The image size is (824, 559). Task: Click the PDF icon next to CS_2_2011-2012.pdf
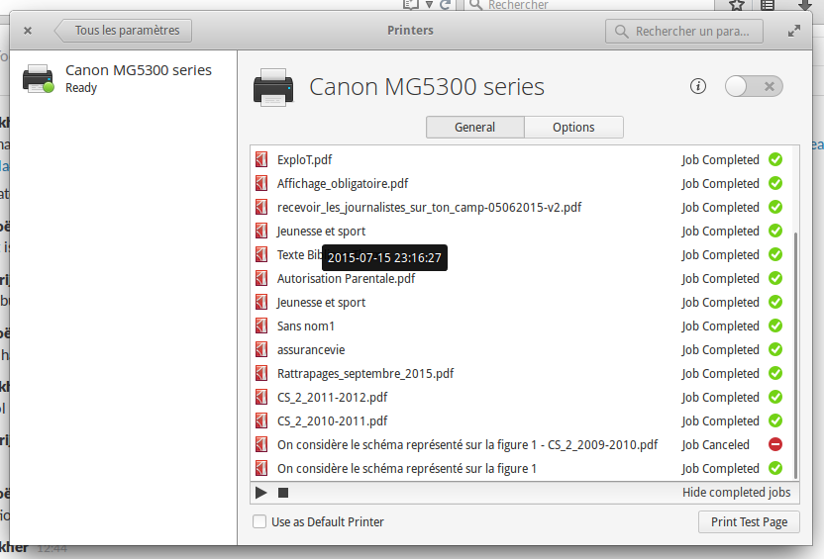(261, 397)
